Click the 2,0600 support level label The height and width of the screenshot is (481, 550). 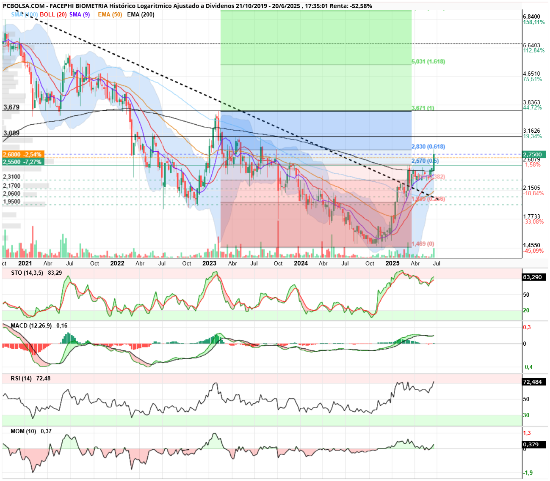click(12, 194)
